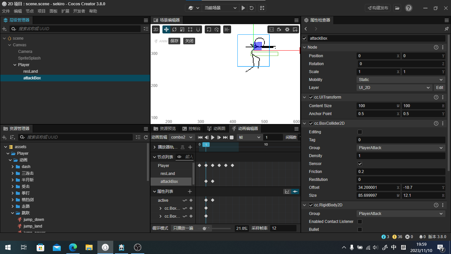Select the Rect transform gizmo tool
Screen dimensions: 451x254
(x=190, y=29)
